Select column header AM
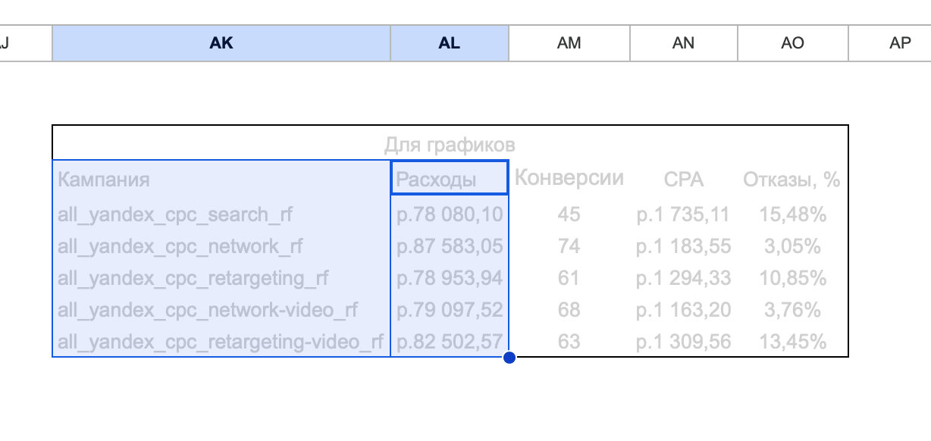Screen dimensions: 931x441 [569, 43]
